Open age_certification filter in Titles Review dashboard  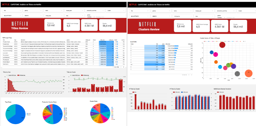[12, 16]
